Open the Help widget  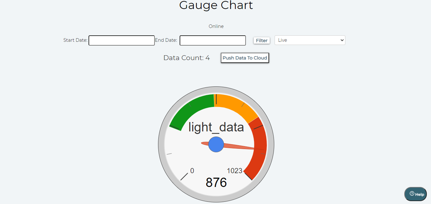[x=416, y=194]
